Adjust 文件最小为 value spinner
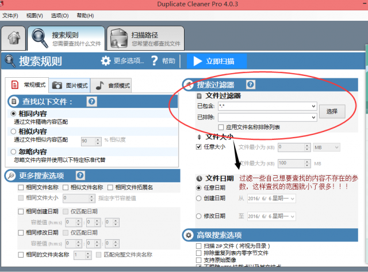 click(x=307, y=148)
